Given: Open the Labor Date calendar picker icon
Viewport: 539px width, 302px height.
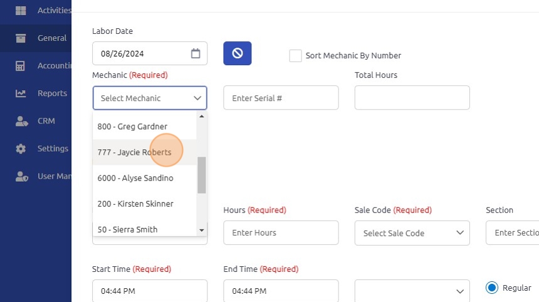Looking at the screenshot, I should [x=196, y=53].
